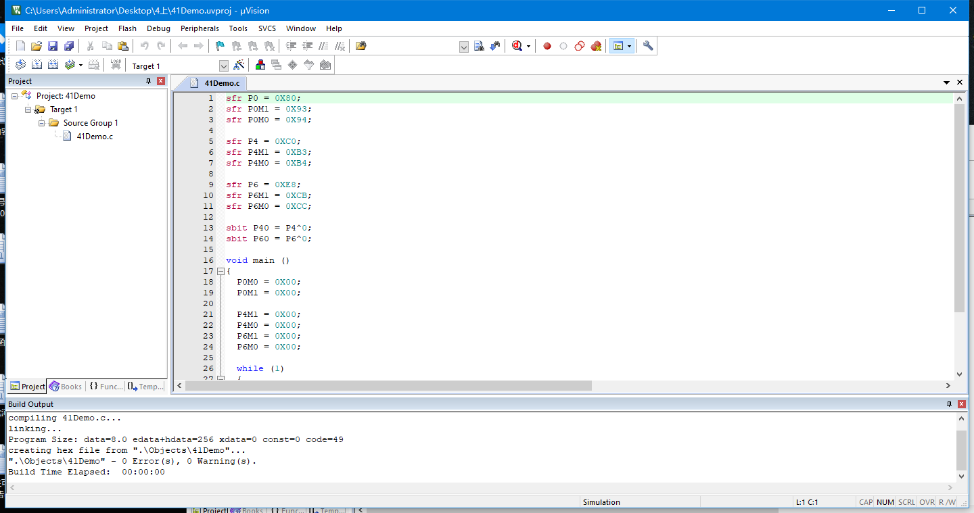The height and width of the screenshot is (513, 974).
Task: Toggle pin on Project panel
Action: click(x=149, y=81)
